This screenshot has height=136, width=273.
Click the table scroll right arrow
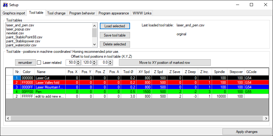(266, 118)
